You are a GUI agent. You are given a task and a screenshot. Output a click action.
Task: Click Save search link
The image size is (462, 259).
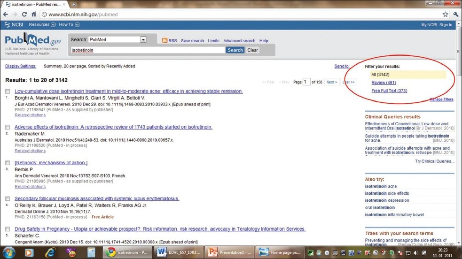point(192,41)
